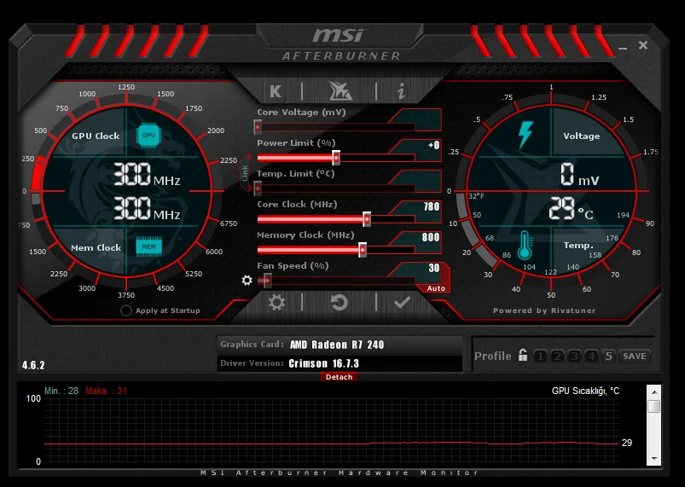This screenshot has height=487, width=685.
Task: Open the information i icon
Action: tap(401, 91)
